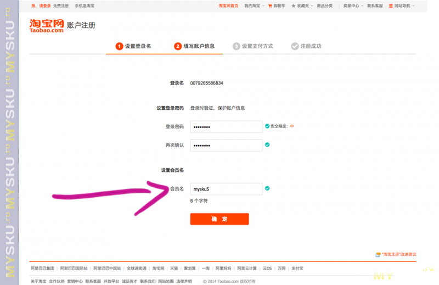
Task: Focus the 再次确认 password field
Action: coord(226,145)
